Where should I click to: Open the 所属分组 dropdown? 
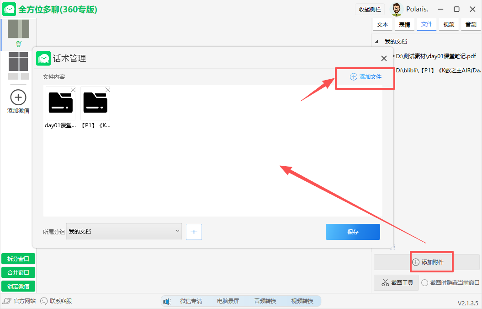[124, 232]
